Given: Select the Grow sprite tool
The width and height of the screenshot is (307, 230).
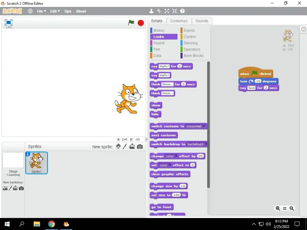Looking at the screenshot, I should (x=167, y=11).
